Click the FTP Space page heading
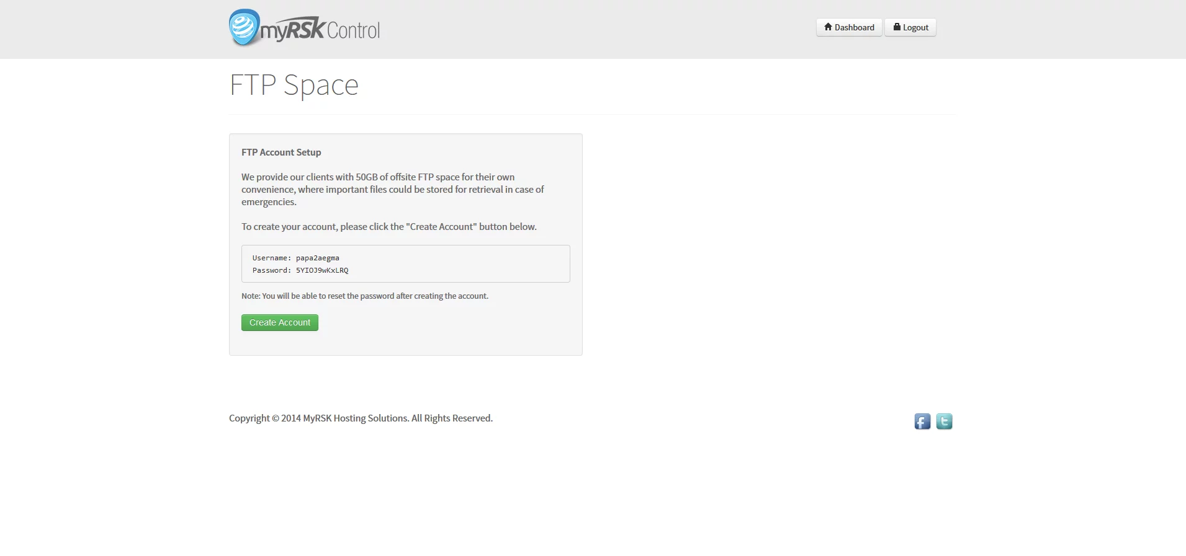1186x556 pixels. point(294,85)
